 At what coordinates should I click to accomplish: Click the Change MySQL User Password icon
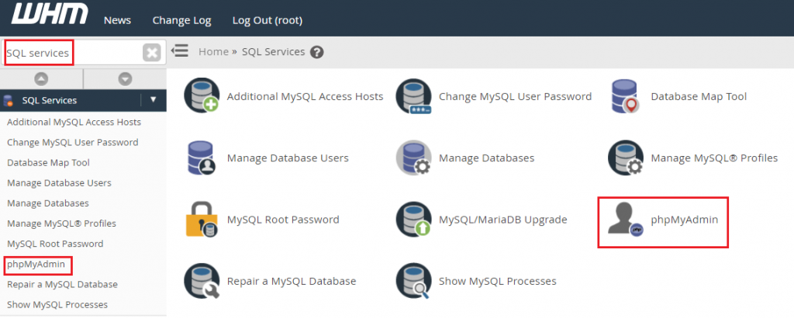click(x=414, y=95)
